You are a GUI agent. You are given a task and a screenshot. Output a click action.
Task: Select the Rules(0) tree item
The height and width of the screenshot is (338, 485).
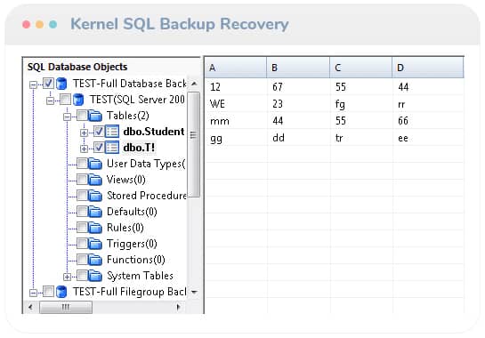tap(125, 228)
